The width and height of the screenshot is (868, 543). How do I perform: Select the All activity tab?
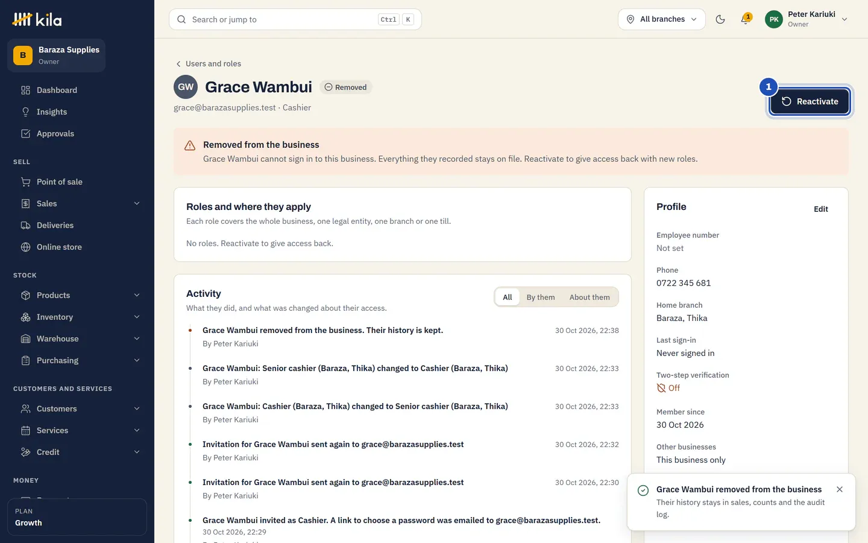coord(508,297)
